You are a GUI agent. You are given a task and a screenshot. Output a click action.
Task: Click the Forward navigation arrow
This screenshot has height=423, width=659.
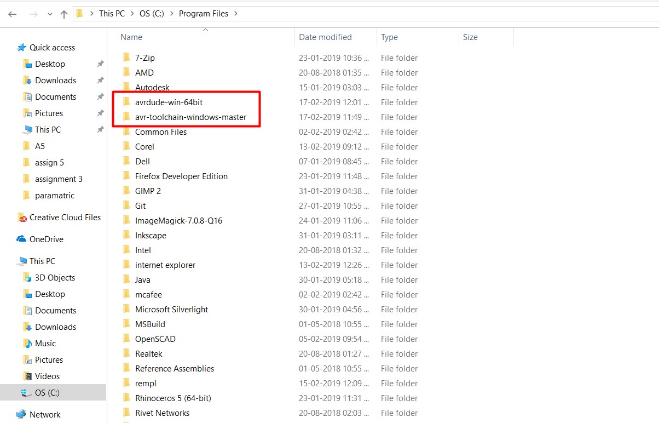(x=33, y=14)
